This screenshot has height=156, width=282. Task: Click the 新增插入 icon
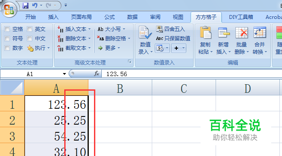coord(223,33)
